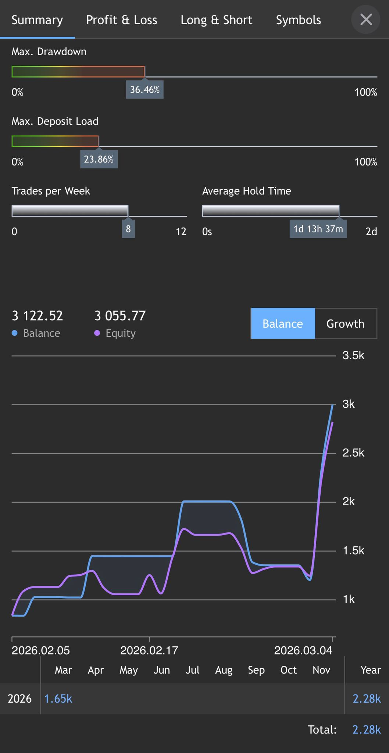
Task: Select the Max. Deposit Load 23.86% marker
Action: tap(99, 159)
